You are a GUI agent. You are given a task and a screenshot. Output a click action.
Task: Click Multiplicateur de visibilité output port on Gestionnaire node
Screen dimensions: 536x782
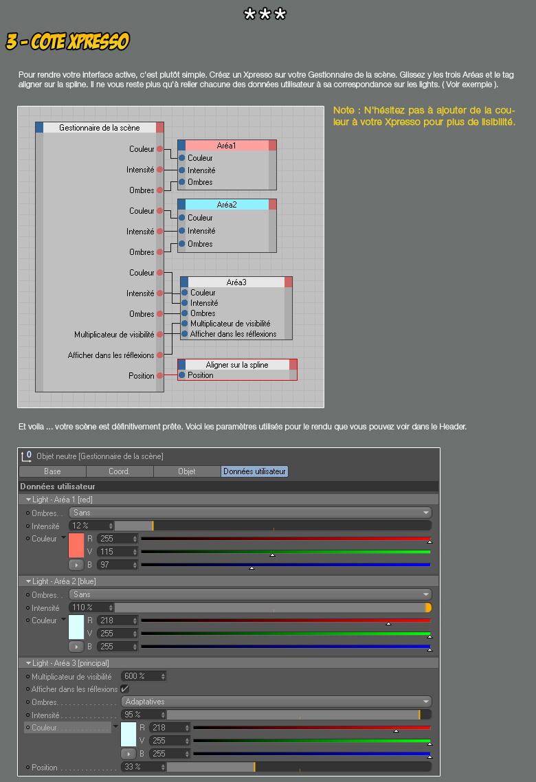[x=160, y=334]
